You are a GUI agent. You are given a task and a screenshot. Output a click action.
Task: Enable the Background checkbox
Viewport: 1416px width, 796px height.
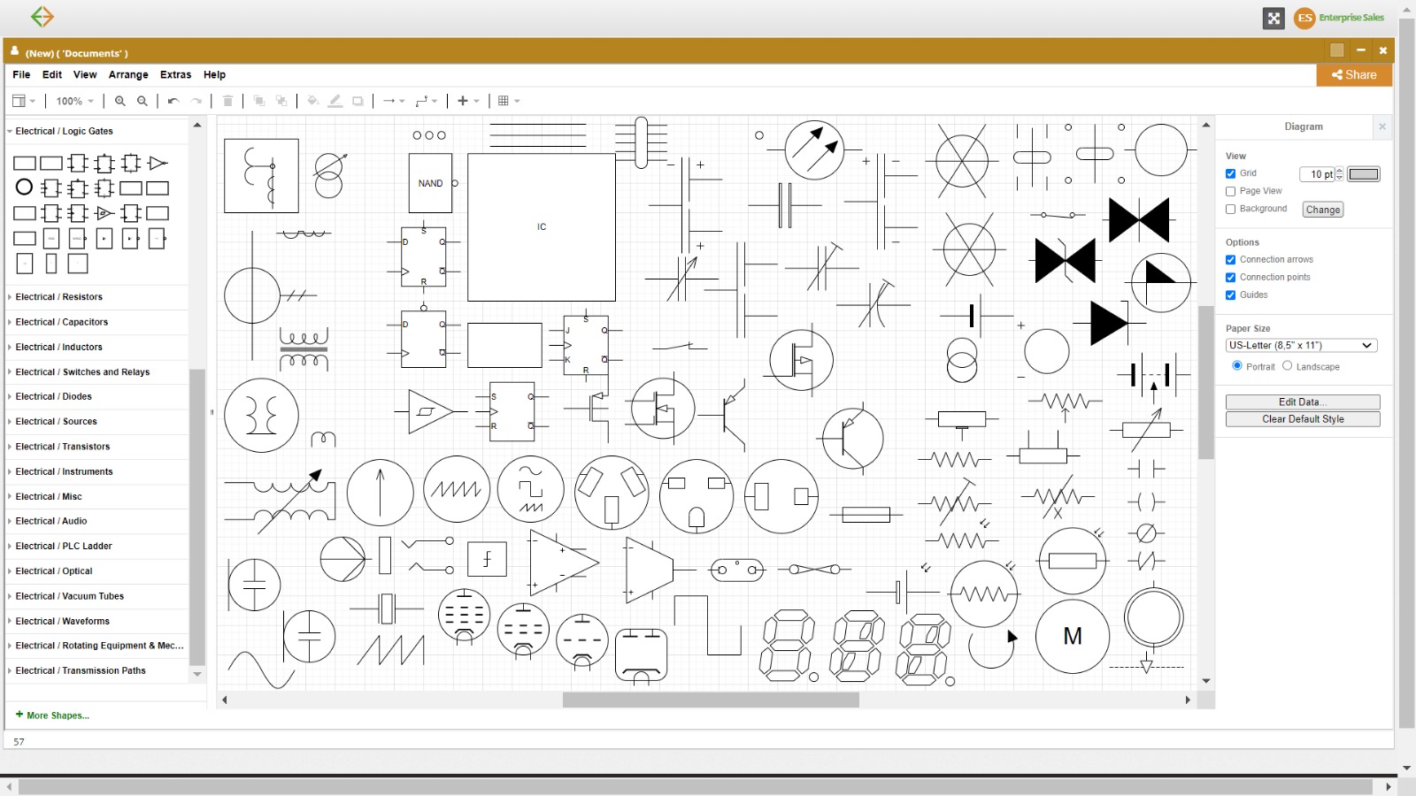pyautogui.click(x=1230, y=209)
